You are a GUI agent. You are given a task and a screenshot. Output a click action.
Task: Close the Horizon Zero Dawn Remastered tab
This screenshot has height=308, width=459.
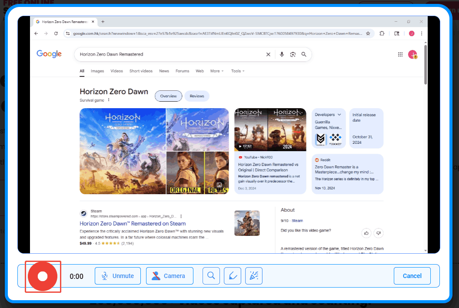93,22
